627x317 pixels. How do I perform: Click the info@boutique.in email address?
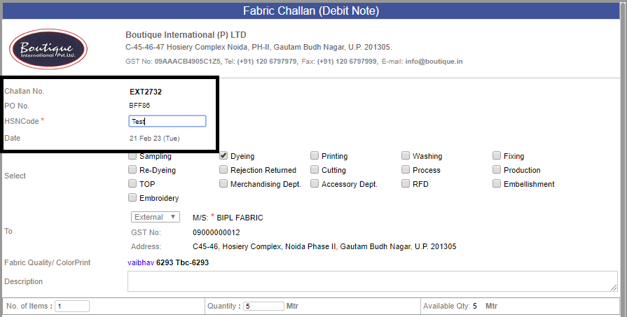(x=434, y=62)
